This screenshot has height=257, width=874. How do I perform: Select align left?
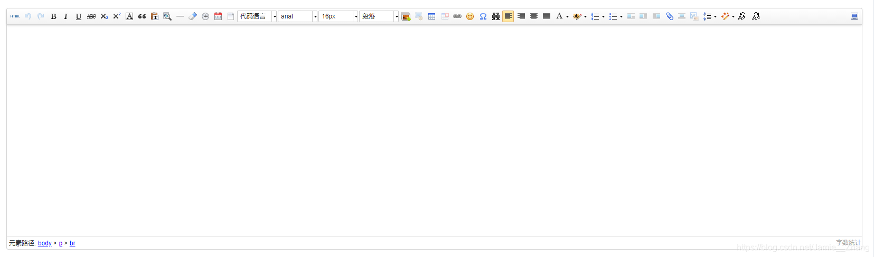(508, 16)
